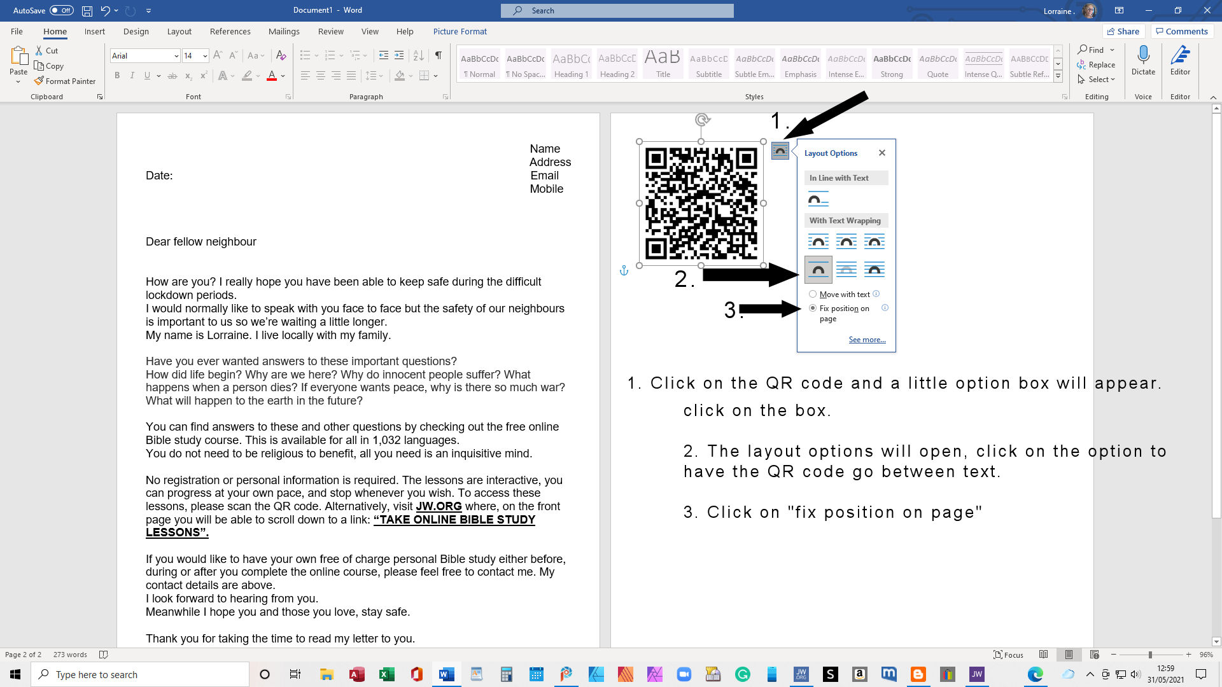The height and width of the screenshot is (687, 1222).
Task: Sort the selected text alphabetically
Action: point(418,55)
